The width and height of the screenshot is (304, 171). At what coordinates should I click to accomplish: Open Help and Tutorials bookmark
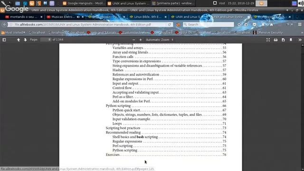point(101,33)
